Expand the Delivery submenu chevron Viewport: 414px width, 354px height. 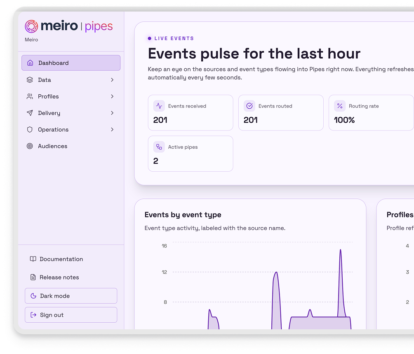112,113
